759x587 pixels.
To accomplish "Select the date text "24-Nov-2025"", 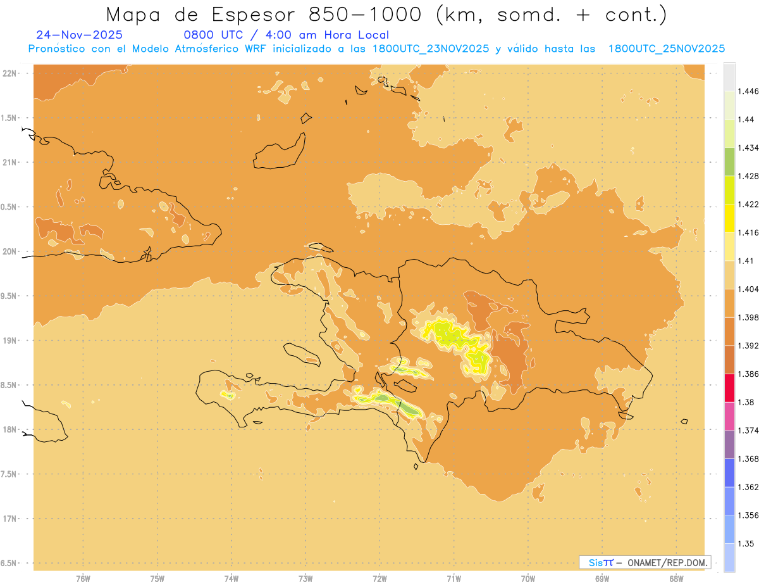I will [x=80, y=35].
